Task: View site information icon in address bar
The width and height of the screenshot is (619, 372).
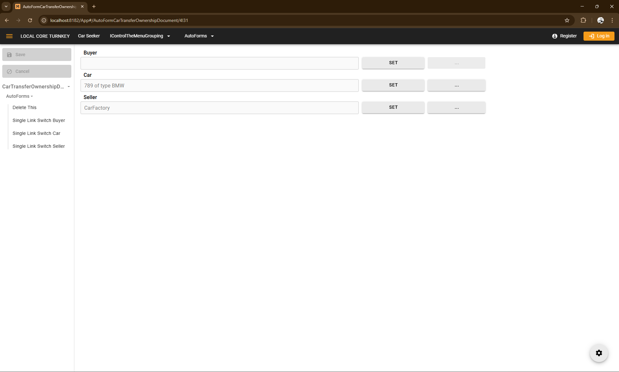Action: 44,20
